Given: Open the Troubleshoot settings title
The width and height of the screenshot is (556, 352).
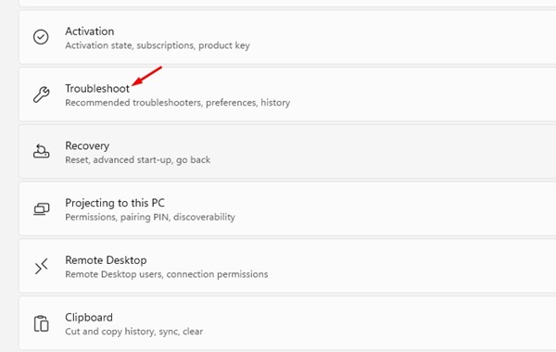Looking at the screenshot, I should [x=97, y=89].
